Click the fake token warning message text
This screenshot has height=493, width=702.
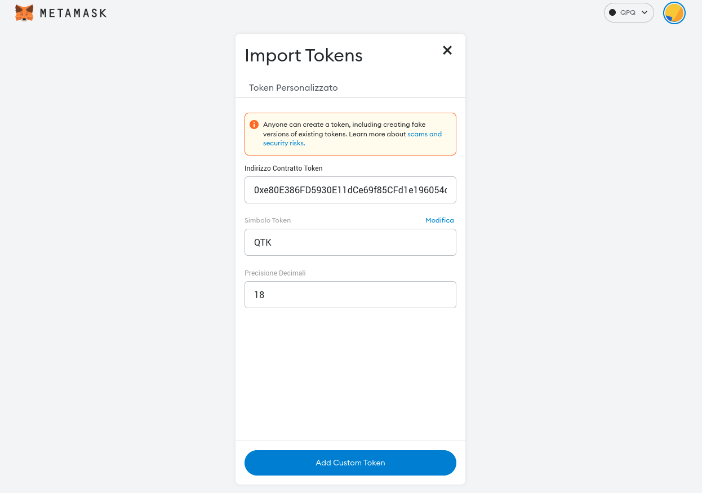coord(353,134)
